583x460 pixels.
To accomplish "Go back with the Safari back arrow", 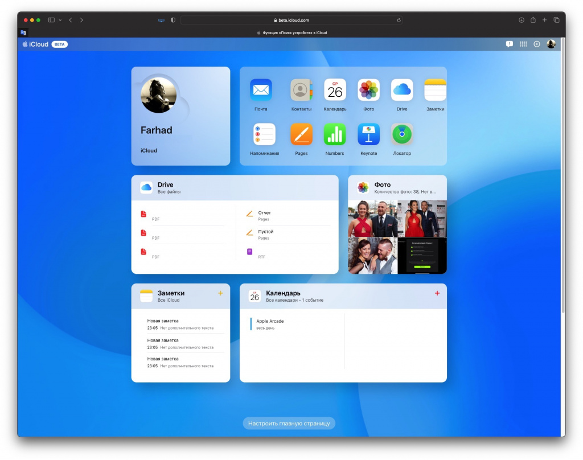I will coord(70,20).
